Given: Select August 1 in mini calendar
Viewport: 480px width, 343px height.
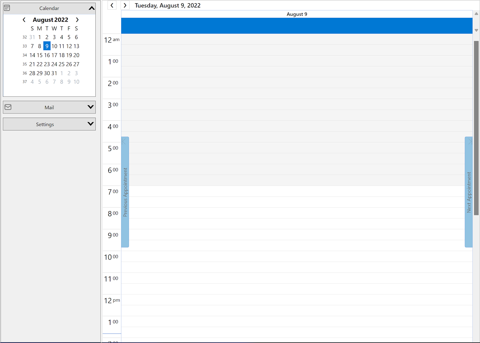Looking at the screenshot, I should coord(40,37).
